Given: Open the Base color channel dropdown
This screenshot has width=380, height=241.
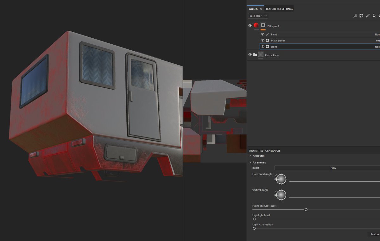Looking at the screenshot, I should coord(257,16).
